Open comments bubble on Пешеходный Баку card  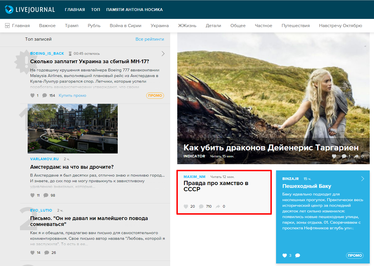point(298,256)
